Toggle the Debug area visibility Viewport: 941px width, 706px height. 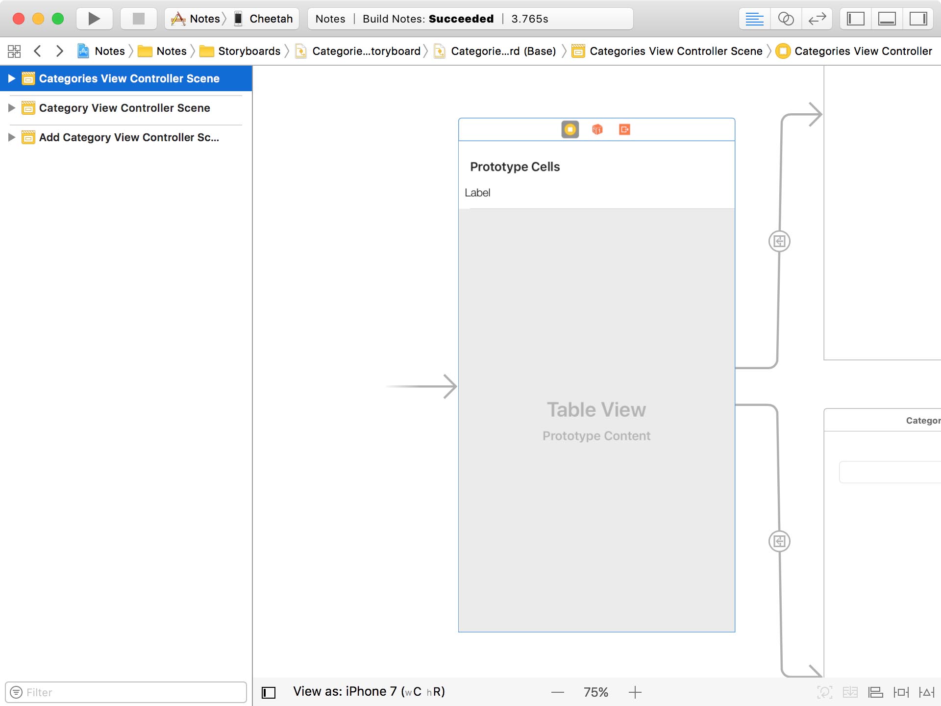click(x=888, y=19)
